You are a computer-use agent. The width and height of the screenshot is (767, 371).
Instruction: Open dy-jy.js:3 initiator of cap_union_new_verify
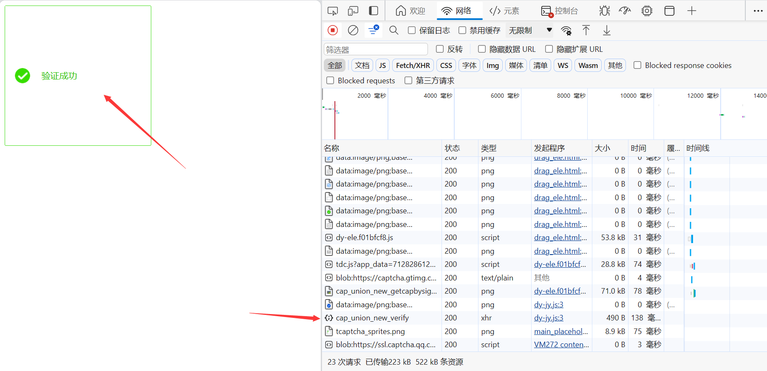coord(549,318)
